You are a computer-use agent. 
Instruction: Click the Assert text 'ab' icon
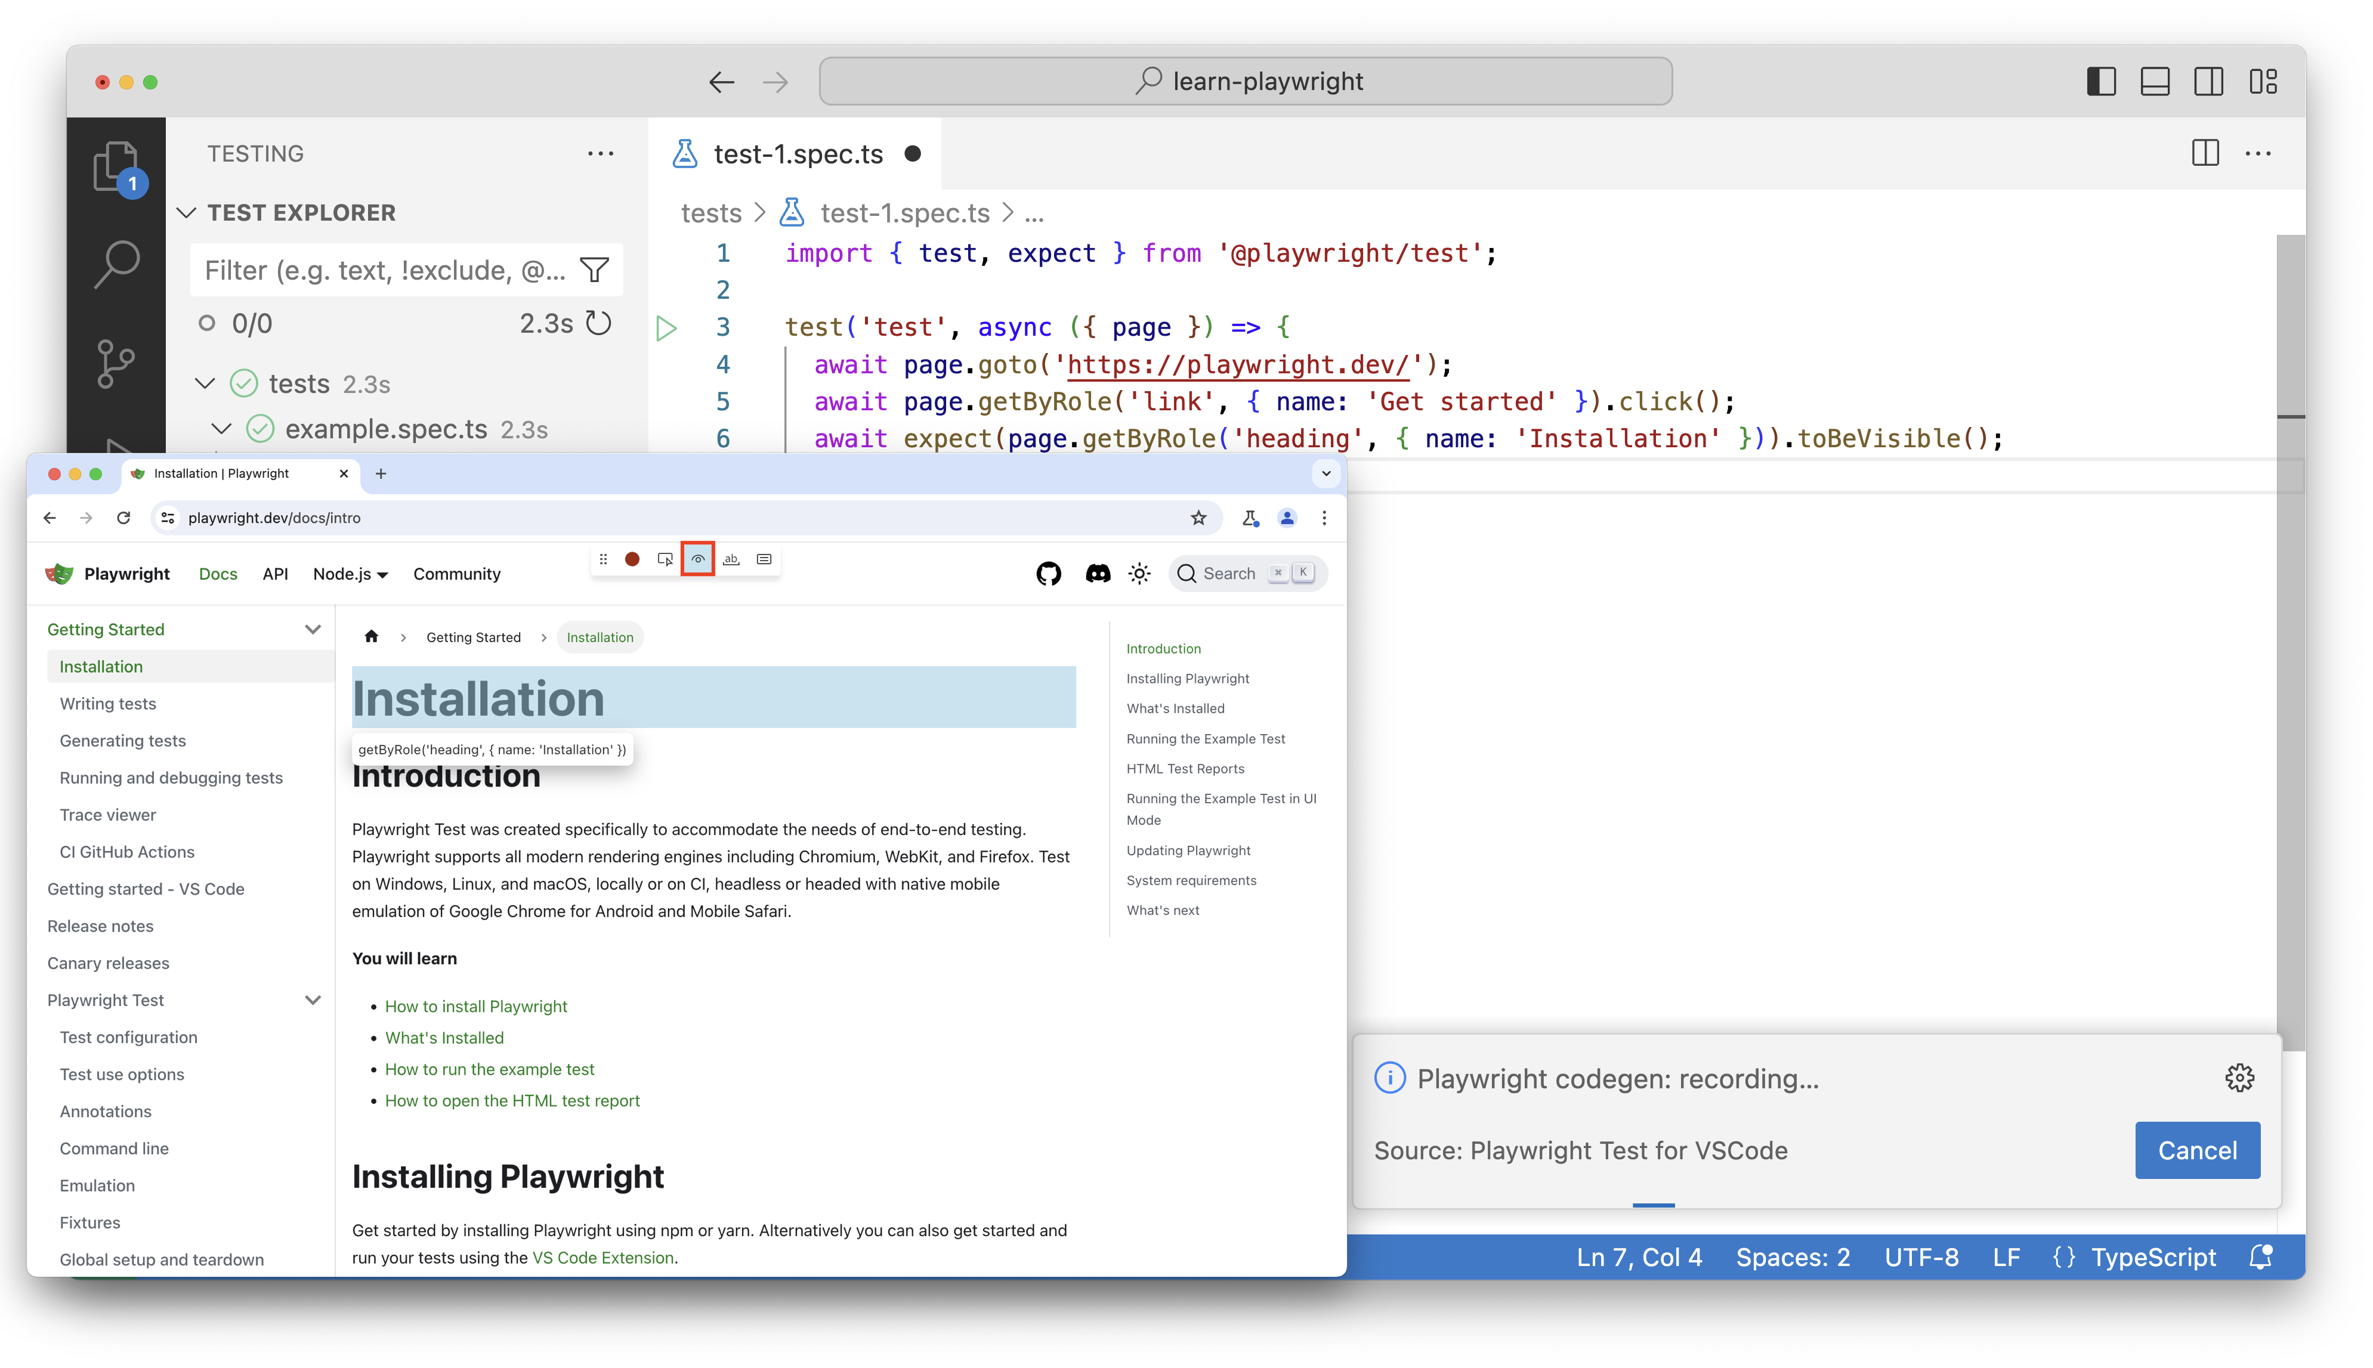pyautogui.click(x=731, y=559)
